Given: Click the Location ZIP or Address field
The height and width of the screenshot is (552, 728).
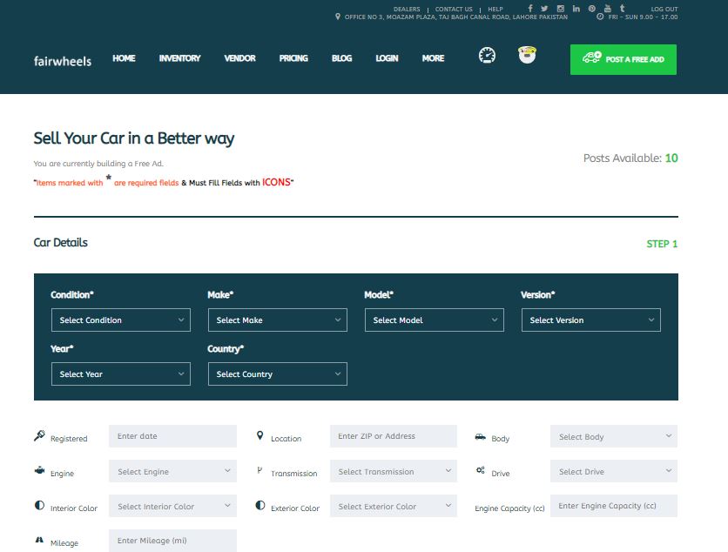Looking at the screenshot, I should click(393, 436).
